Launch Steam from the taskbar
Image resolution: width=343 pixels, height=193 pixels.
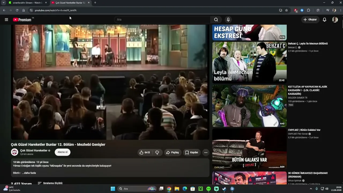pos(224,189)
